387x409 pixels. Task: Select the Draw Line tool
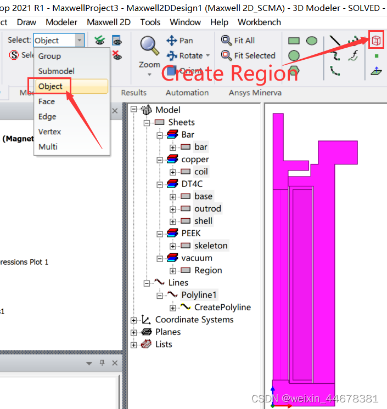click(335, 41)
